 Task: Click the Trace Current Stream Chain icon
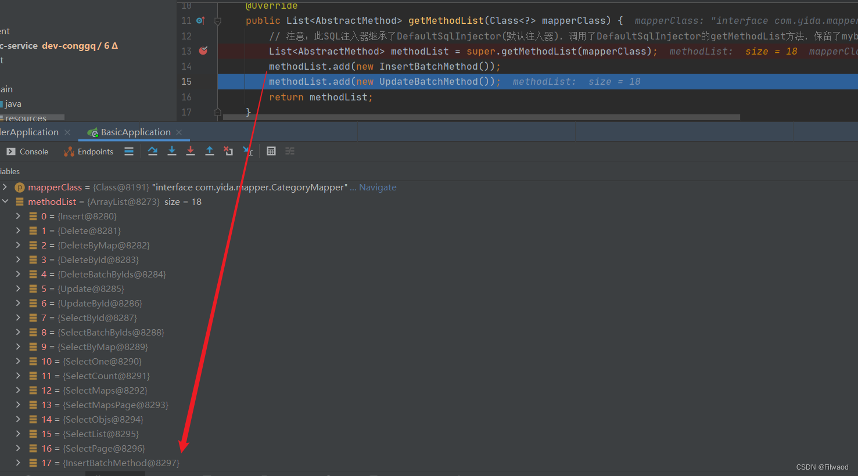[290, 151]
